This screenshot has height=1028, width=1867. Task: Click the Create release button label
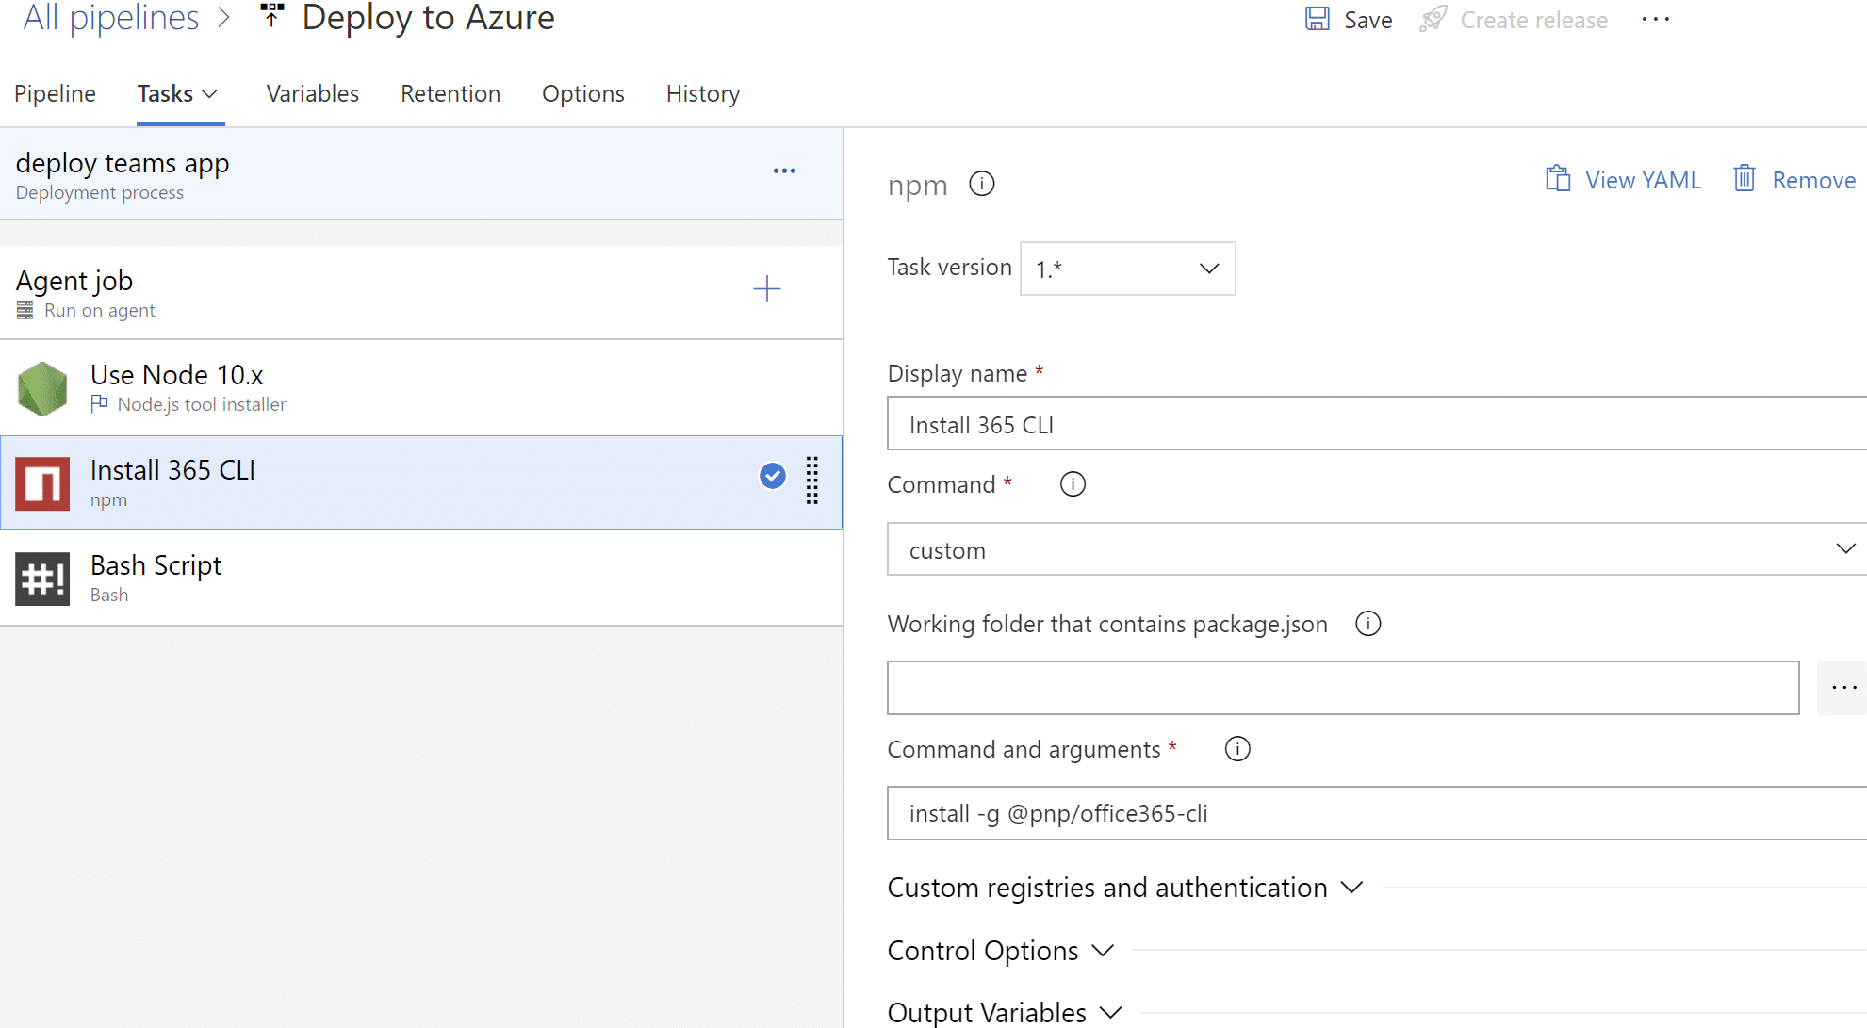[1533, 20]
